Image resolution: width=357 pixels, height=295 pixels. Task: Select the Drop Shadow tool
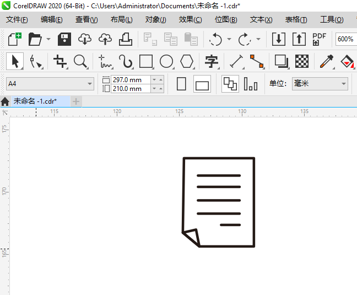(282, 61)
